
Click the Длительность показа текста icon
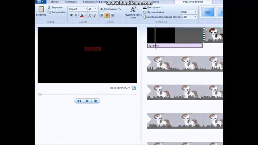145,17
